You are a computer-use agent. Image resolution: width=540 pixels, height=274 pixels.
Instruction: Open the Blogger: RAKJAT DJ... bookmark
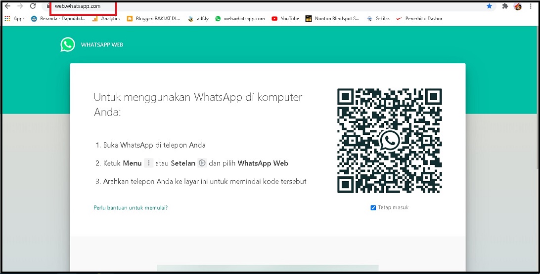point(153,19)
